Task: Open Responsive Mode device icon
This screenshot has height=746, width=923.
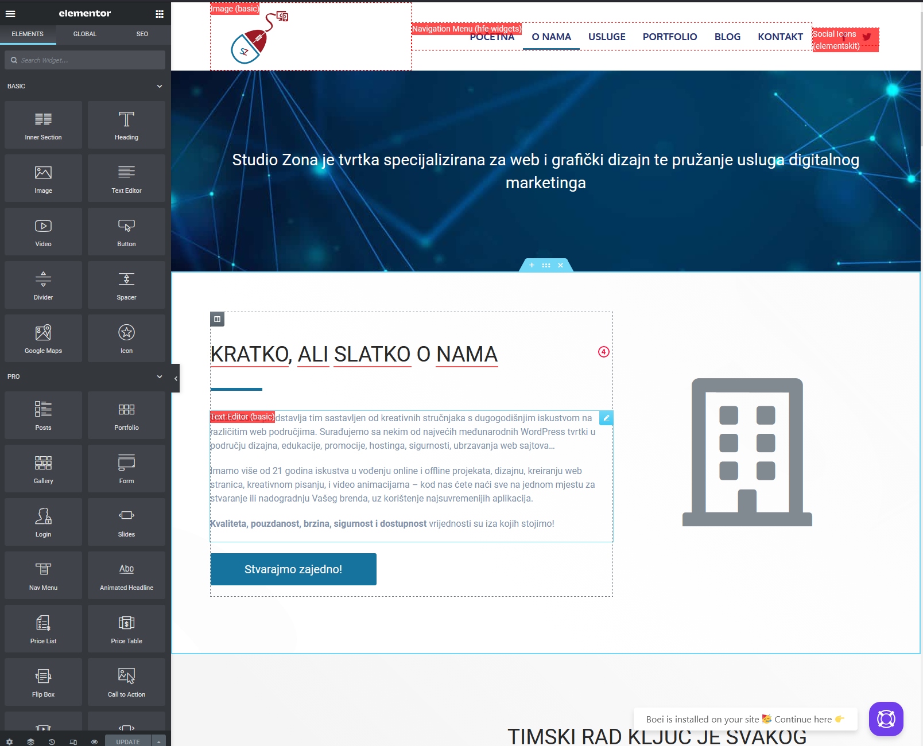Action: [73, 741]
